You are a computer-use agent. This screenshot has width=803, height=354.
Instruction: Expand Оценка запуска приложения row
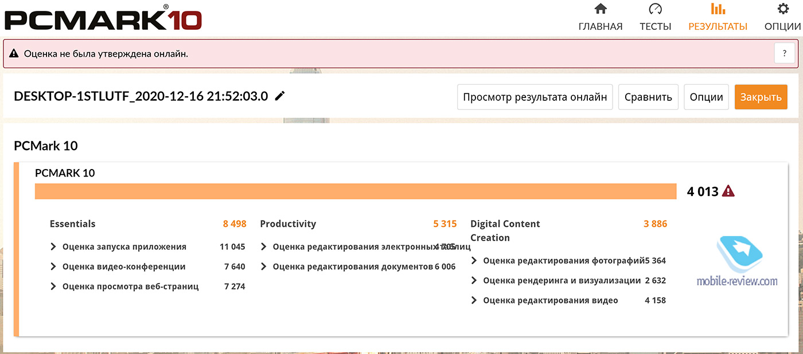coord(53,247)
